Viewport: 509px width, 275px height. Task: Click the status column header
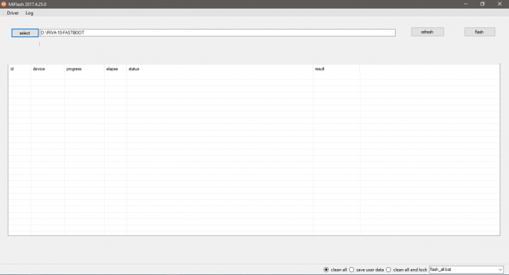[x=134, y=69]
